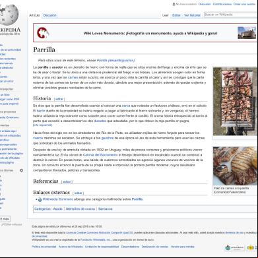The width and height of the screenshot is (258, 258).
Task: Open the carnes link in the intro paragraph
Action: point(73,77)
